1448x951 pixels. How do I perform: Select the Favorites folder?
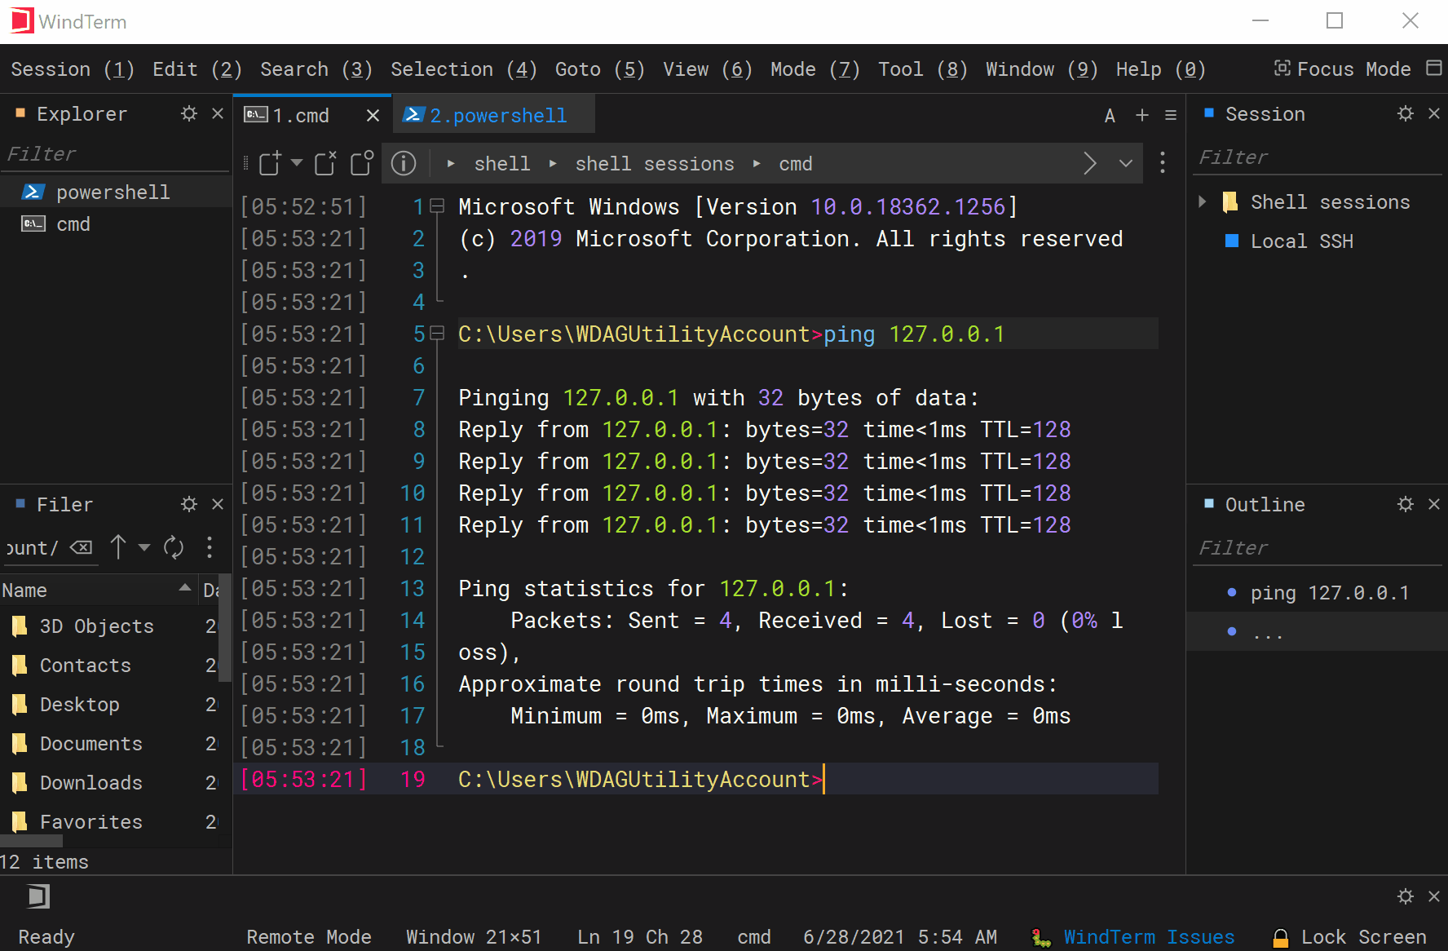point(110,821)
